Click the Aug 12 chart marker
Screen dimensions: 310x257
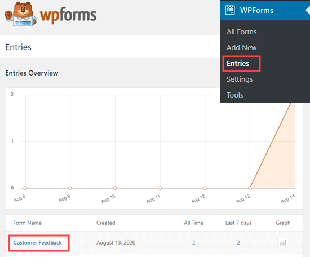click(205, 188)
